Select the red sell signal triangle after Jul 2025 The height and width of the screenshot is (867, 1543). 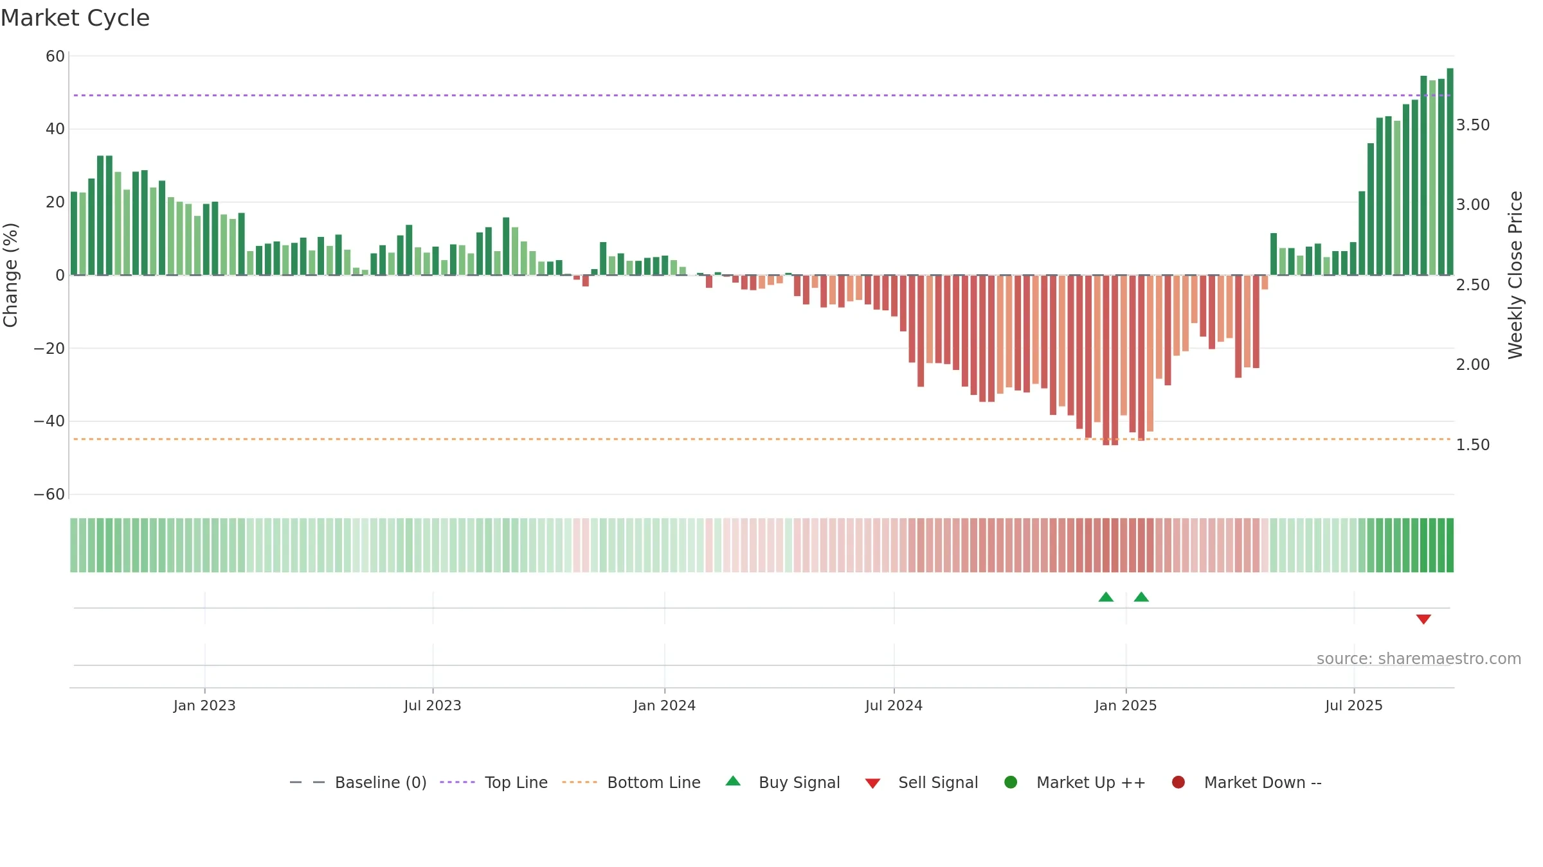click(x=1423, y=619)
